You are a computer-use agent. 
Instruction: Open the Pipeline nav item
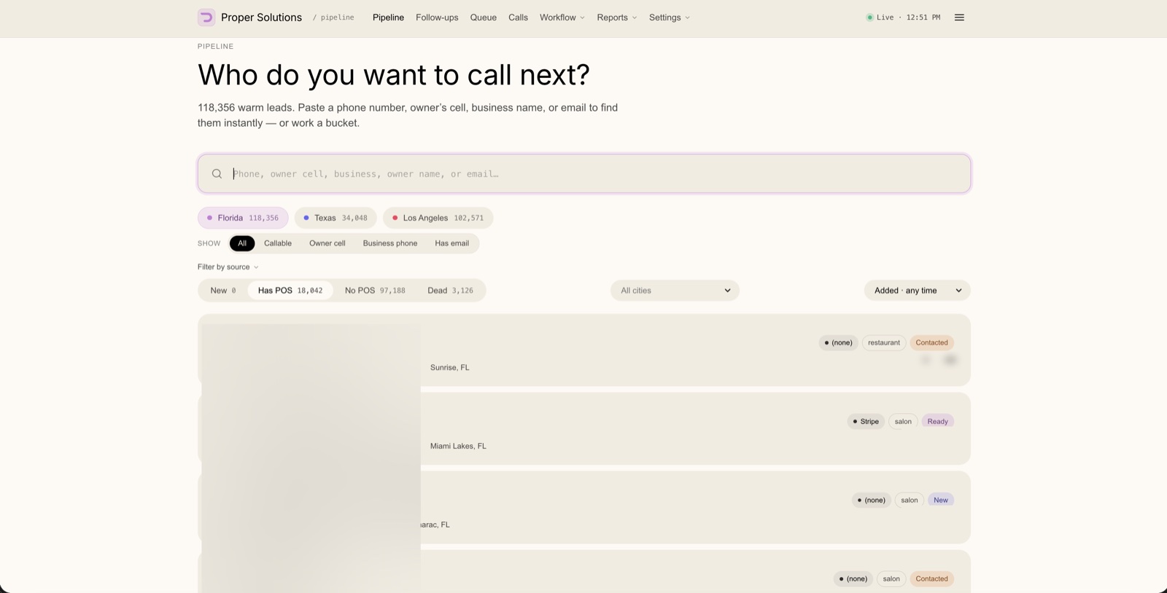pos(388,17)
